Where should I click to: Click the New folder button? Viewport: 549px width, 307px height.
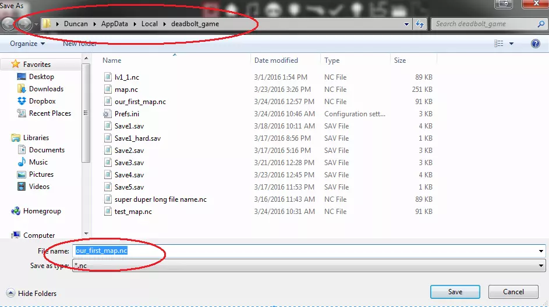(x=80, y=44)
